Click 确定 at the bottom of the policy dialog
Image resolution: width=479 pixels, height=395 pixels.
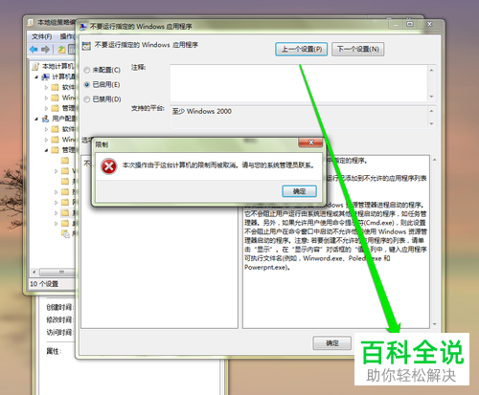tap(332, 343)
